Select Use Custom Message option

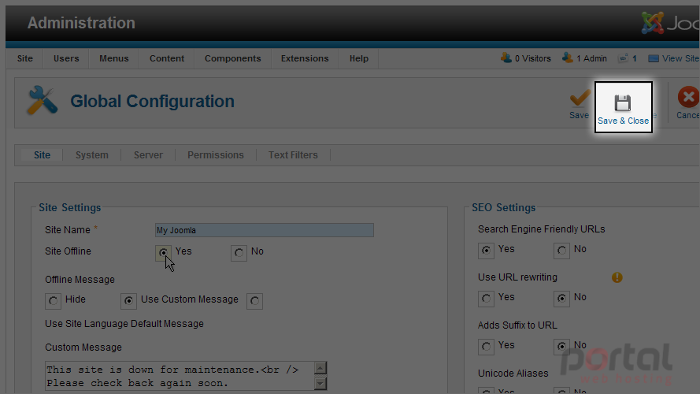[x=128, y=301]
